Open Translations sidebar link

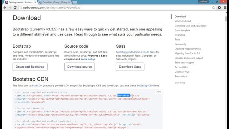pyautogui.click(x=181, y=76)
